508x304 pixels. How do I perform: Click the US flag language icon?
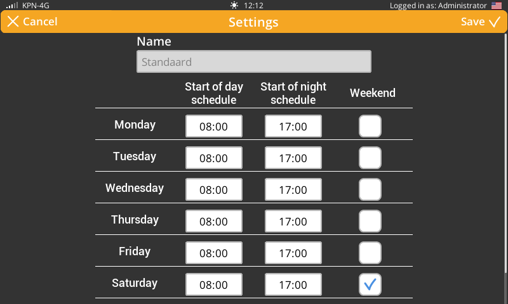[x=497, y=5]
